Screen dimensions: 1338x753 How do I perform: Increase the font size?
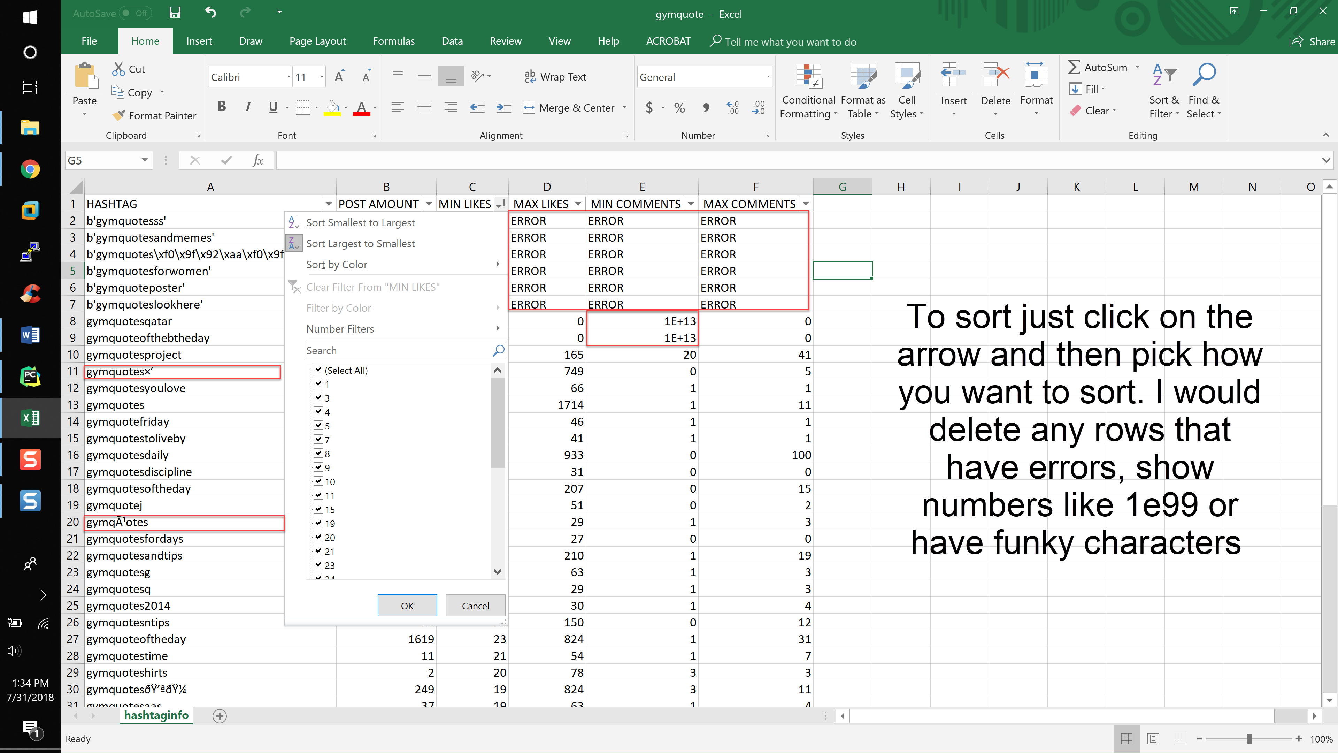pyautogui.click(x=339, y=77)
